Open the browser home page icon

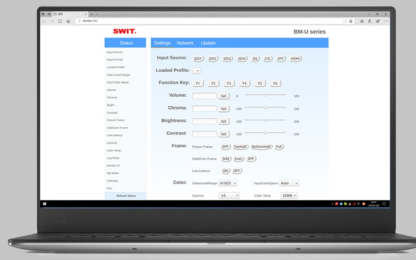click(68, 21)
